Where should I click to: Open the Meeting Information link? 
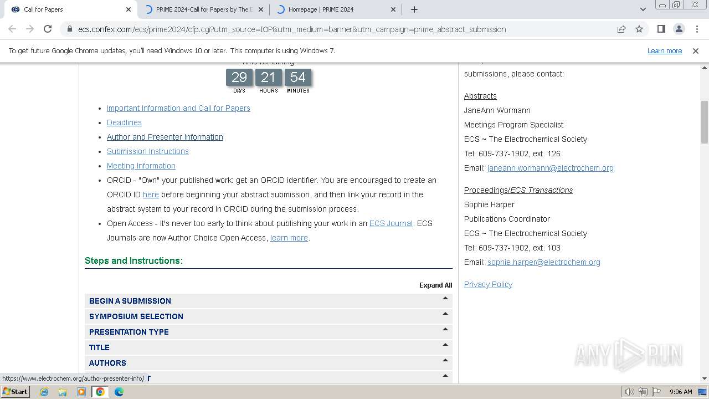141,166
